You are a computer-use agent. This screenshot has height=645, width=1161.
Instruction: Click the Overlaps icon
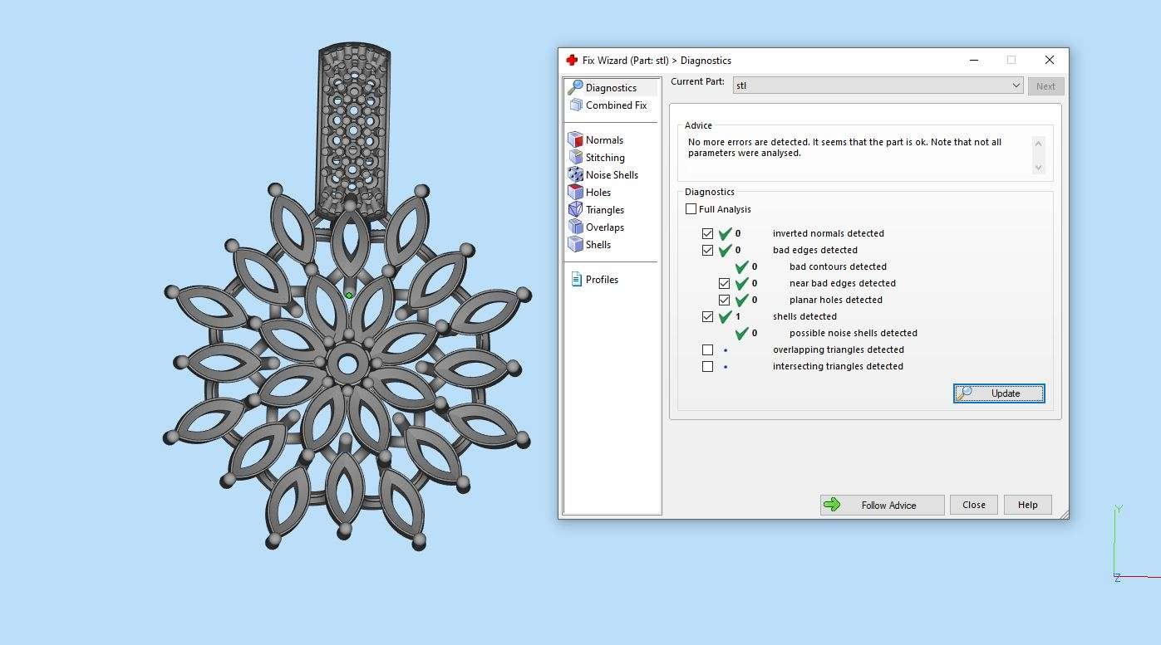[576, 227]
